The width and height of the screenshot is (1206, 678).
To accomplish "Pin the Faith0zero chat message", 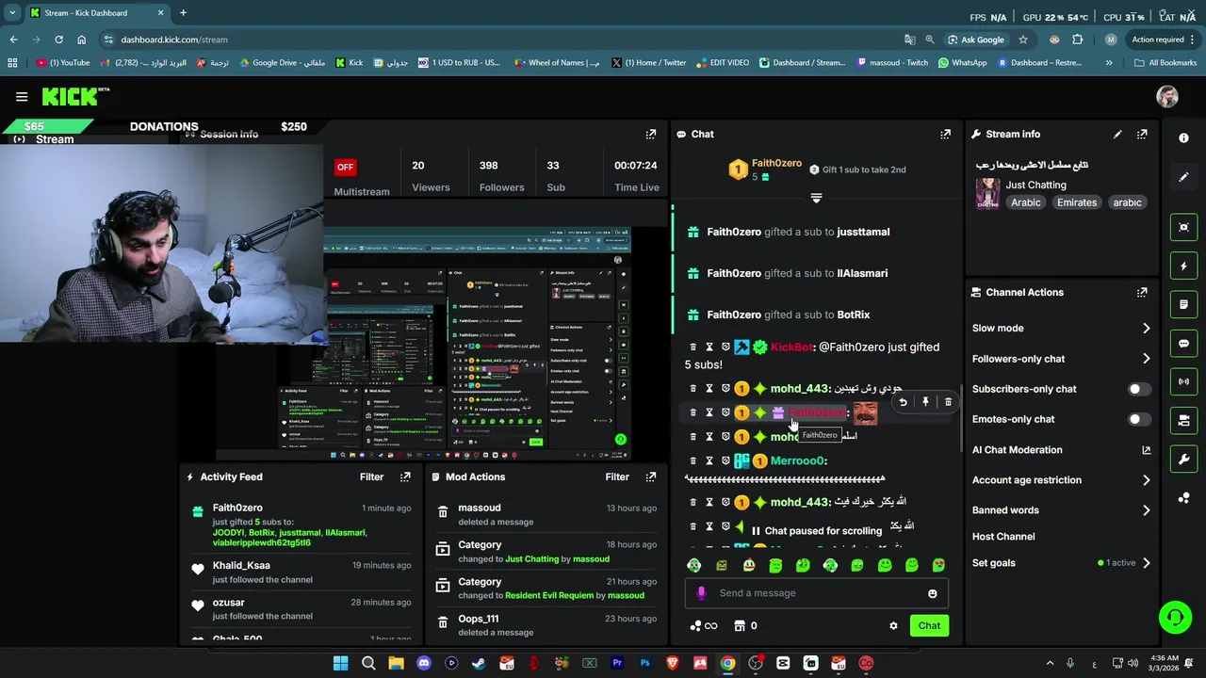I will [x=925, y=402].
